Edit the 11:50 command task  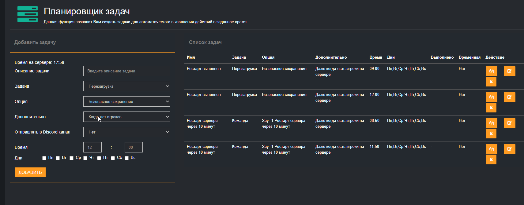tap(509, 149)
